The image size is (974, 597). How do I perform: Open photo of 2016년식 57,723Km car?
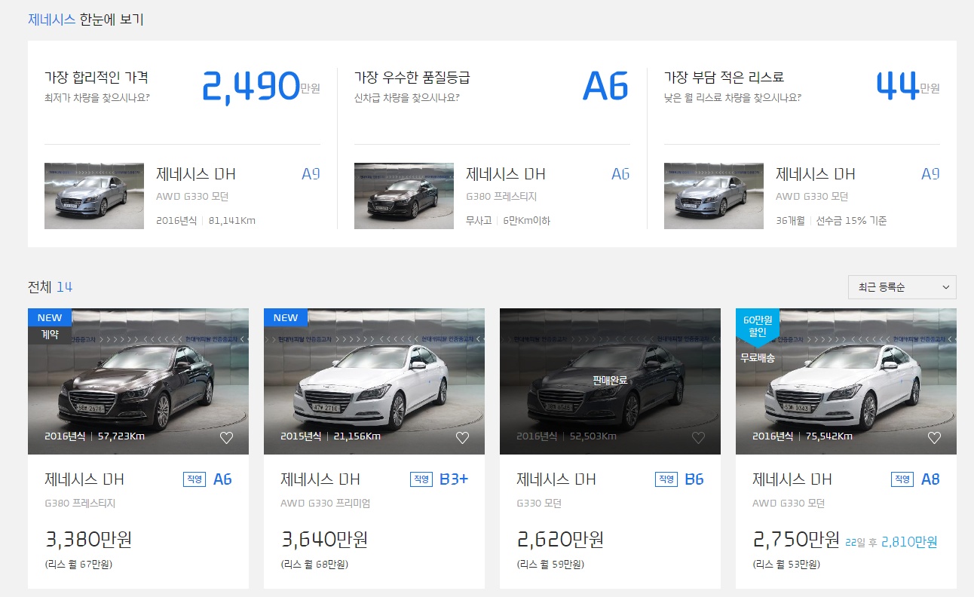[x=138, y=381]
